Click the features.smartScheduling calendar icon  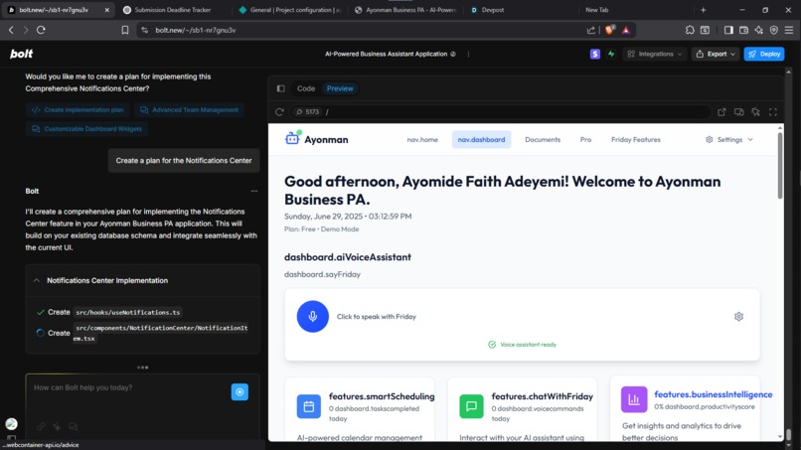[x=309, y=406]
